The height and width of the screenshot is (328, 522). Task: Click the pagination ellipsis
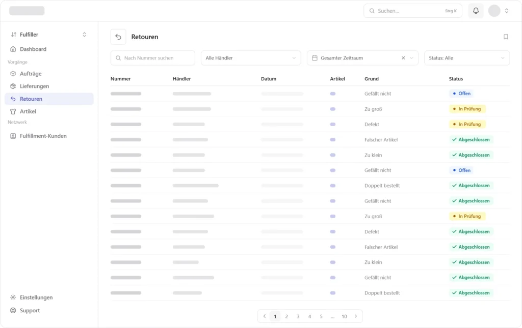point(332,317)
